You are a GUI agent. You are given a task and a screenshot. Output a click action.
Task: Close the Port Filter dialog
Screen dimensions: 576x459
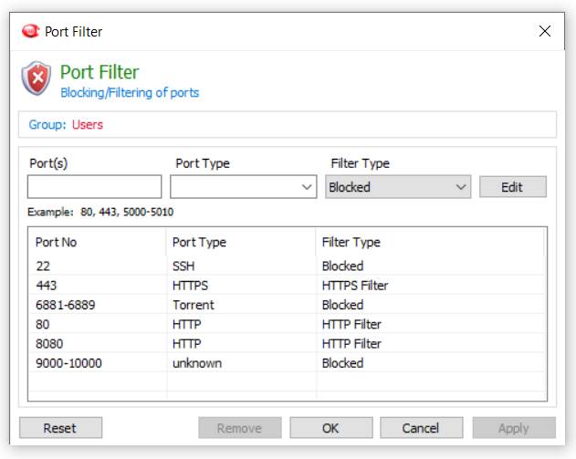click(x=544, y=31)
